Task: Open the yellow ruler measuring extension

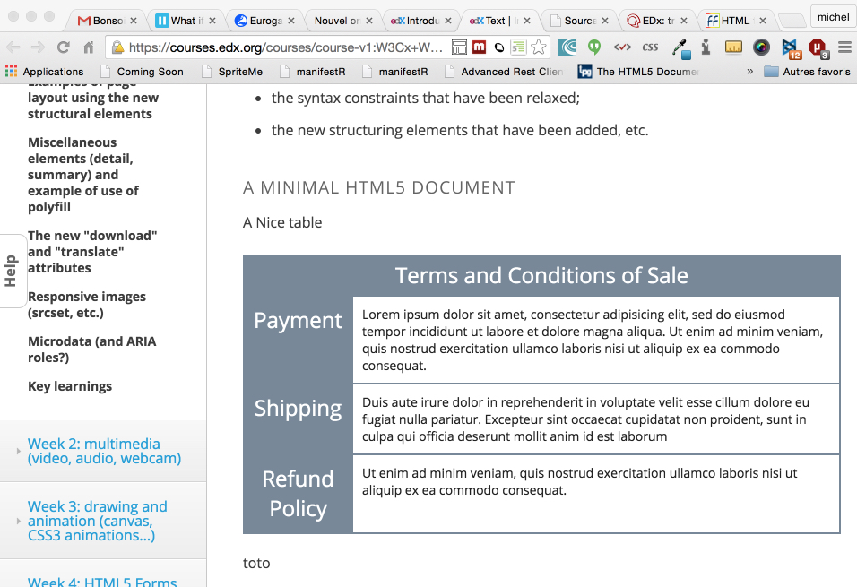Action: [733, 47]
